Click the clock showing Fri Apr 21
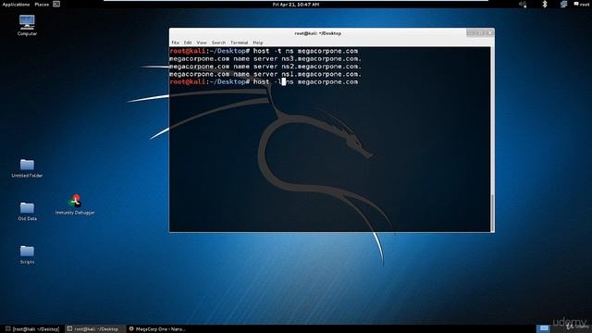 click(x=296, y=5)
